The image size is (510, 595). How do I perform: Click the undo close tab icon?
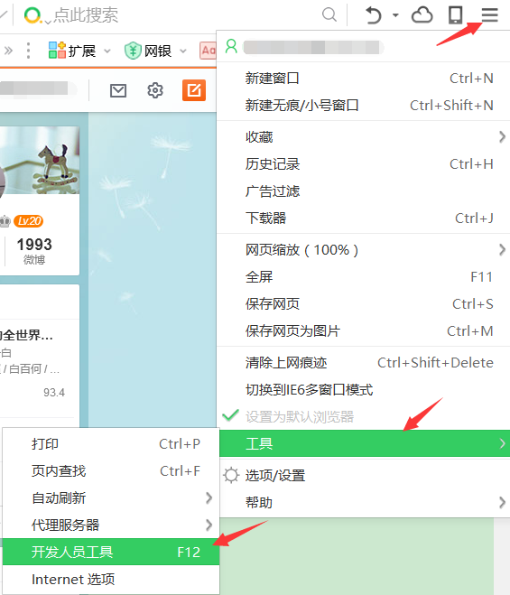click(374, 15)
